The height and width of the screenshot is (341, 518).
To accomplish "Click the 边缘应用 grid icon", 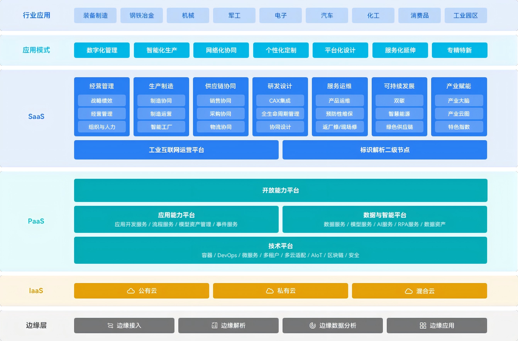I will [x=423, y=326].
